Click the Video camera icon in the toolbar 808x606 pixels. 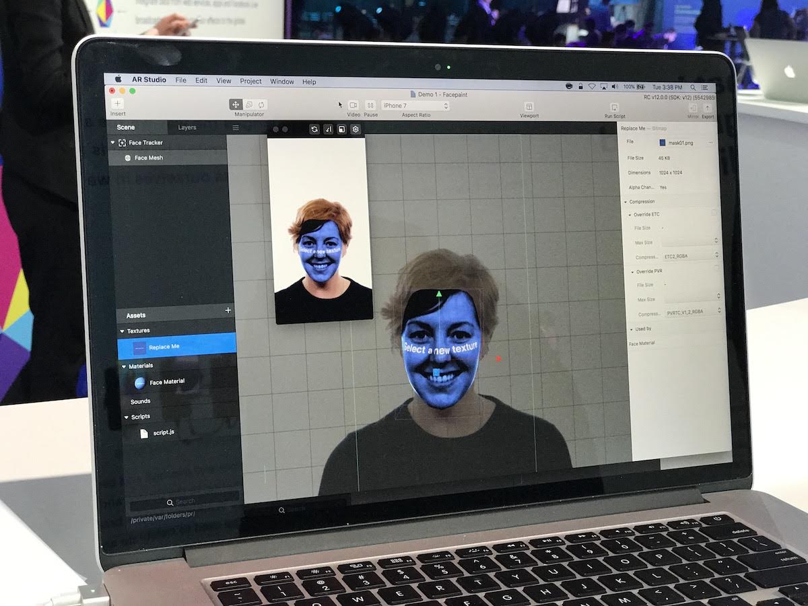[x=353, y=105]
